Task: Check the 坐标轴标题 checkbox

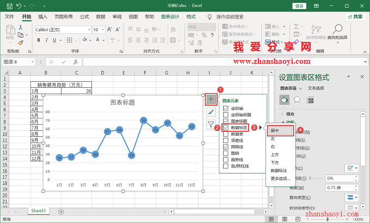Action: (226, 114)
